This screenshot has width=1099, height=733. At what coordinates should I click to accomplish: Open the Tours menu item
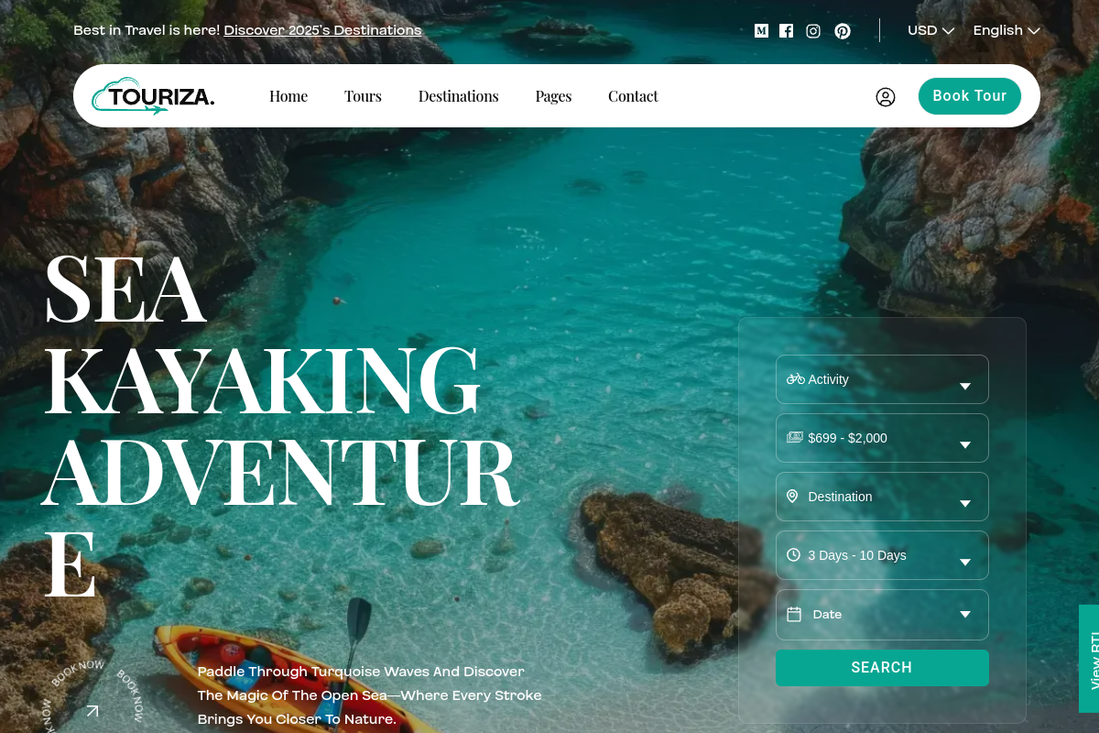pyautogui.click(x=363, y=96)
